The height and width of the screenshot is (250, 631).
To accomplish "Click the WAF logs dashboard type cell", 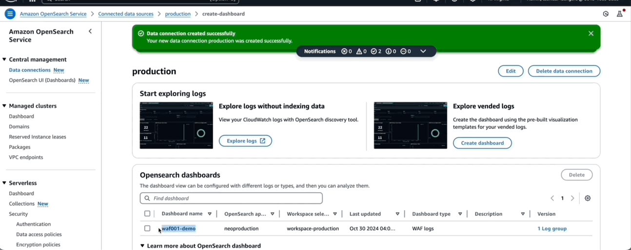I will (x=423, y=229).
